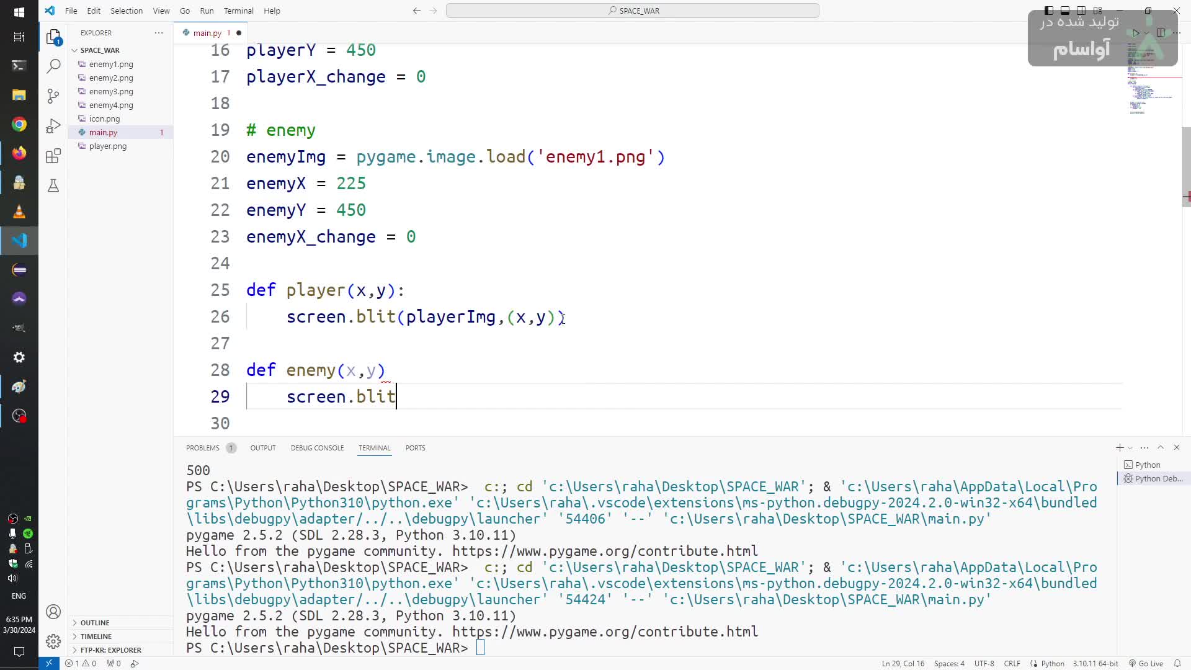Click the Python language mode indicator
Screen dimensions: 1191x670
coord(1052,663)
